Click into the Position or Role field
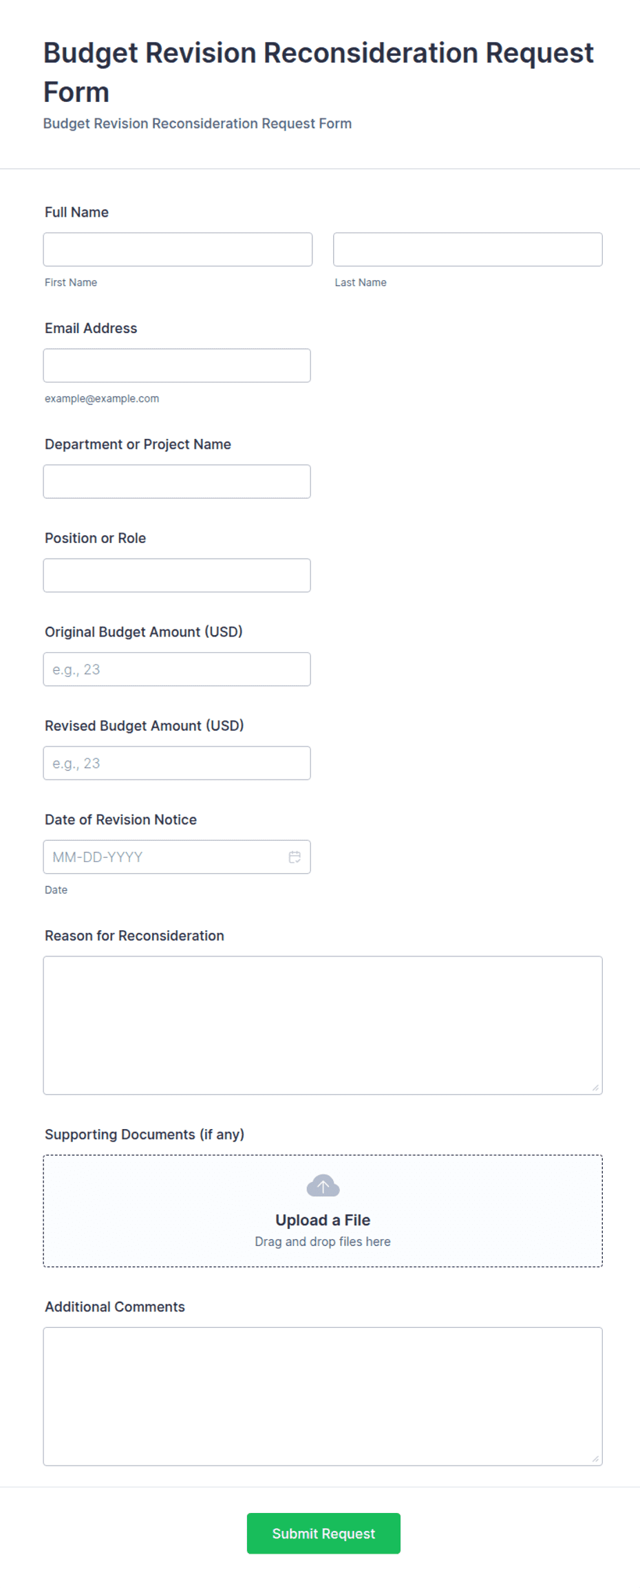This screenshot has height=1588, width=640. point(177,575)
